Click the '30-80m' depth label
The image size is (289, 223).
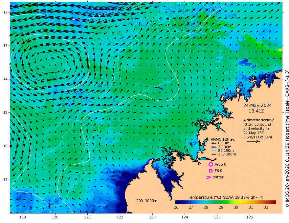point(225,147)
